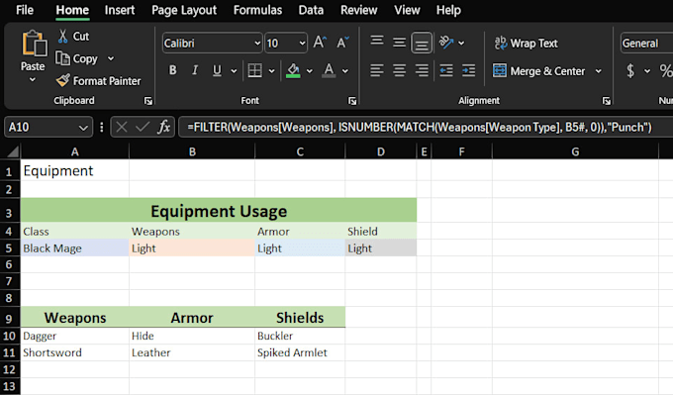The height and width of the screenshot is (395, 673).
Task: Activate the Format Painter brush
Action: [x=62, y=80]
